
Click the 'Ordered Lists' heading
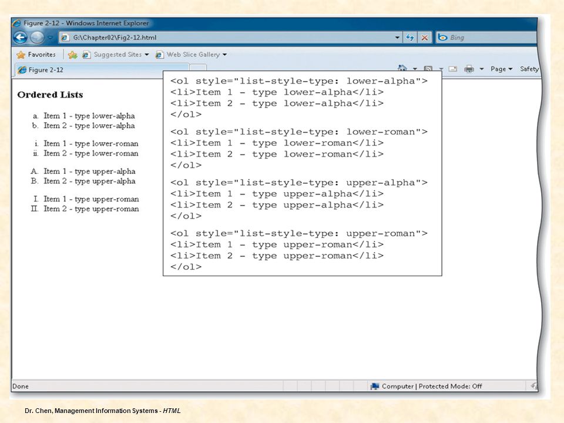(x=50, y=95)
